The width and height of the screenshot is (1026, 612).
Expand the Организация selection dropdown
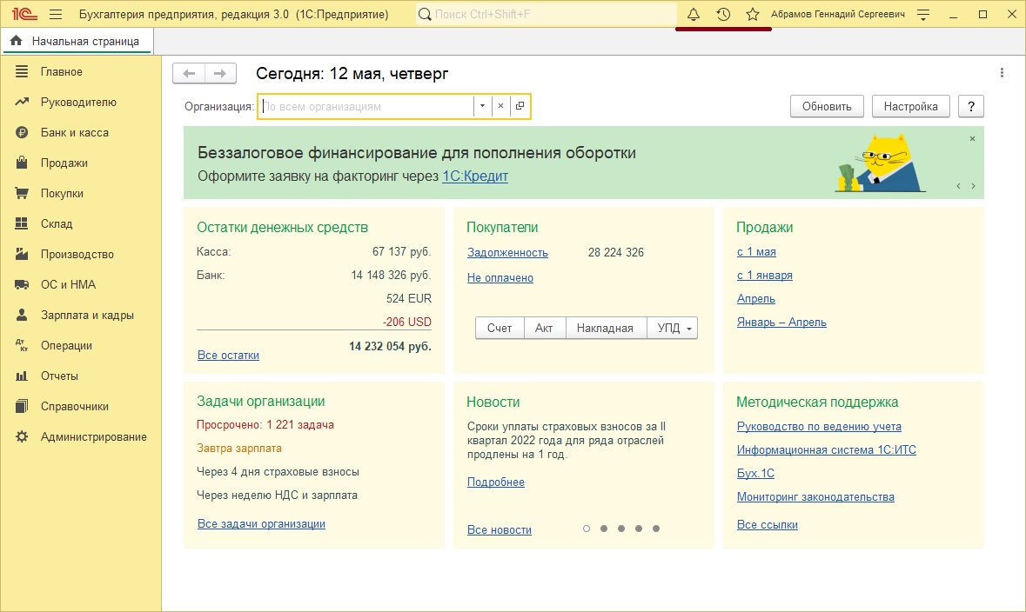point(482,105)
